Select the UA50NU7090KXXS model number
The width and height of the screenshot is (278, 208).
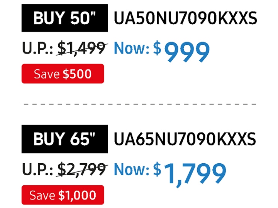pyautogui.click(x=185, y=18)
